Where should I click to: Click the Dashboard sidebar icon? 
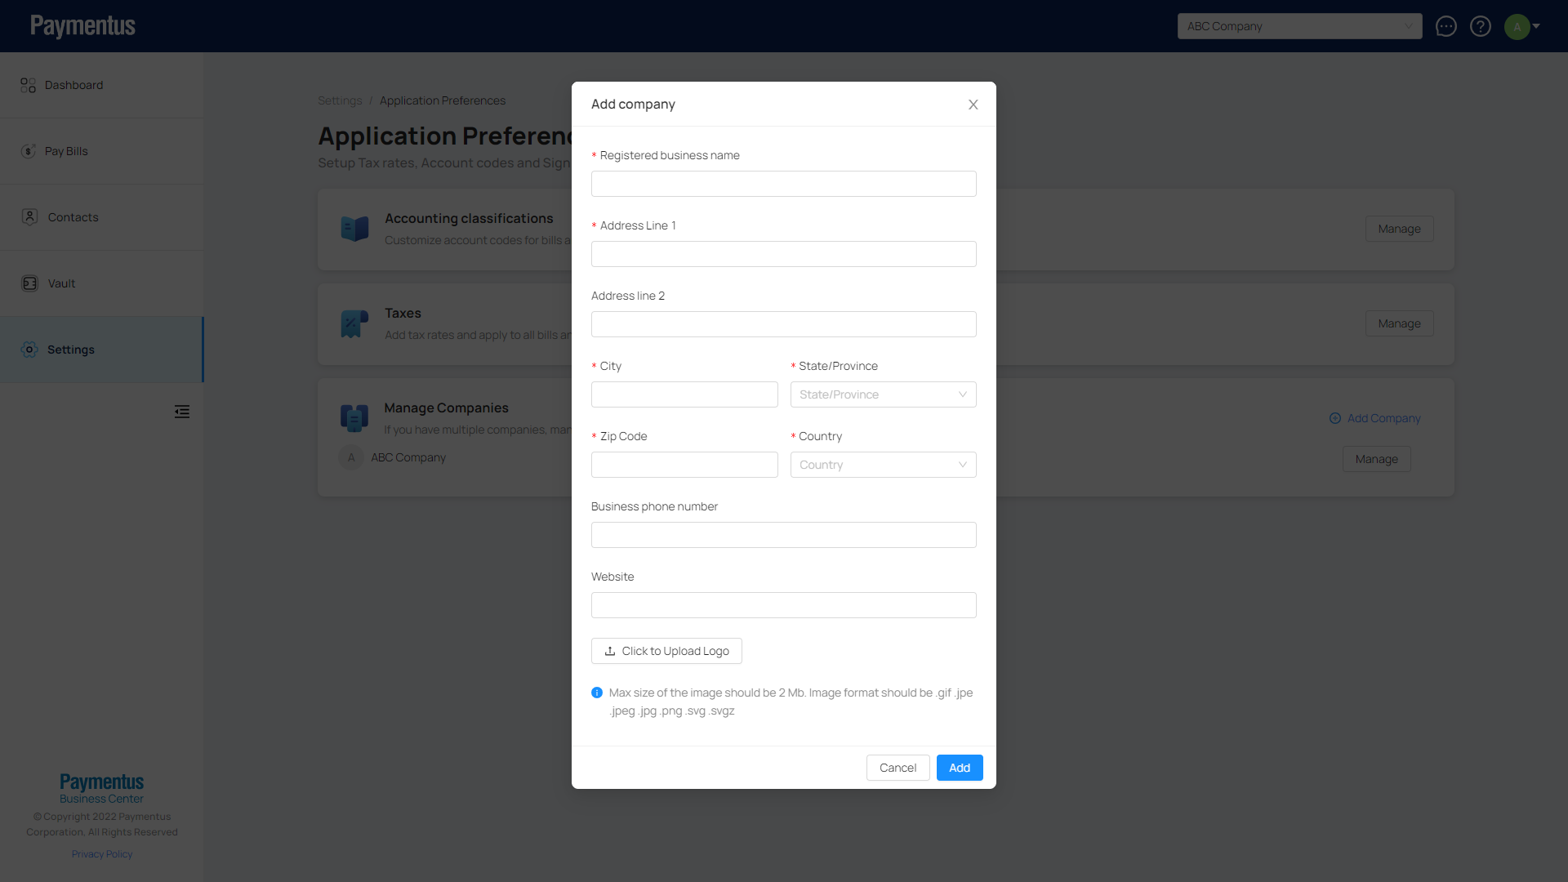click(29, 85)
